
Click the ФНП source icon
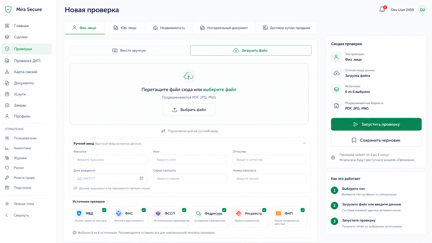tap(279, 213)
